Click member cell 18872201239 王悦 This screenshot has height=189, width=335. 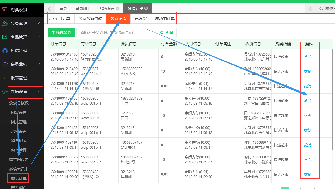[x=138, y=101]
